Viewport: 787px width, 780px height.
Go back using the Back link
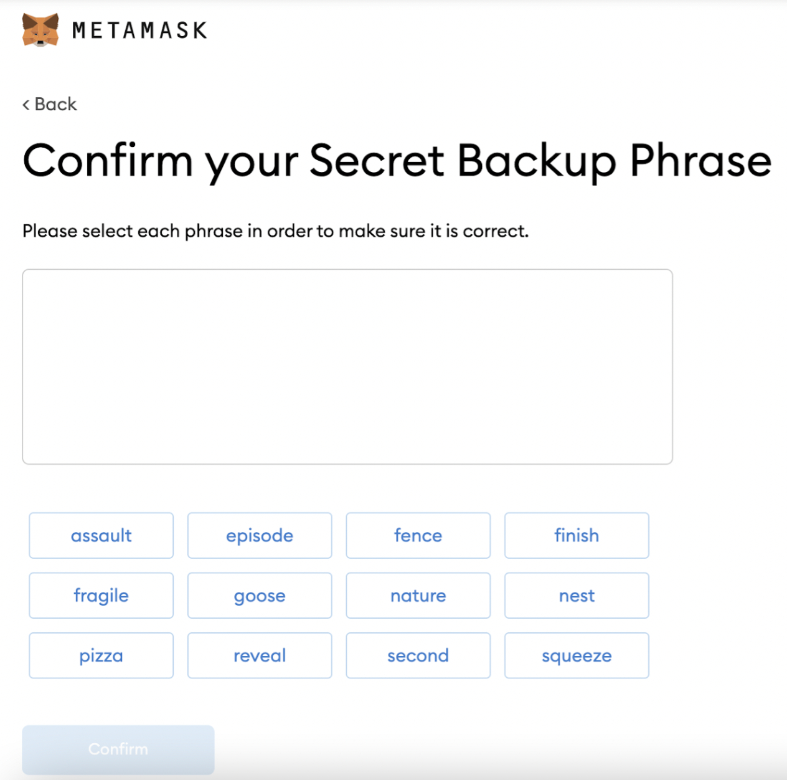[x=50, y=104]
